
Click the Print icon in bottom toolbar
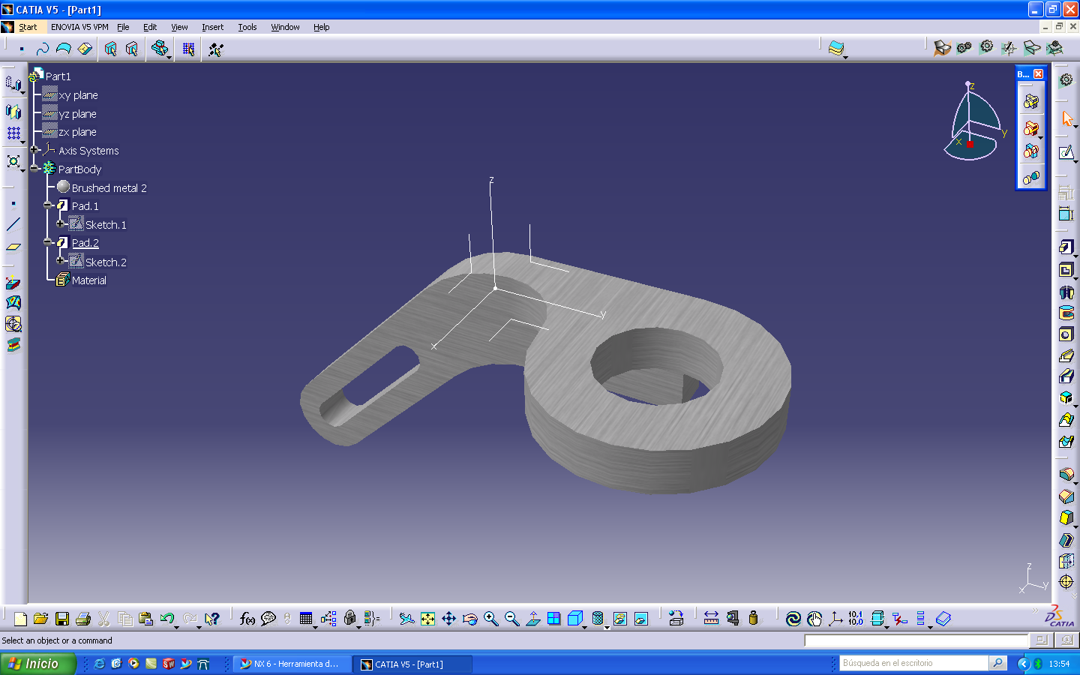(x=83, y=619)
